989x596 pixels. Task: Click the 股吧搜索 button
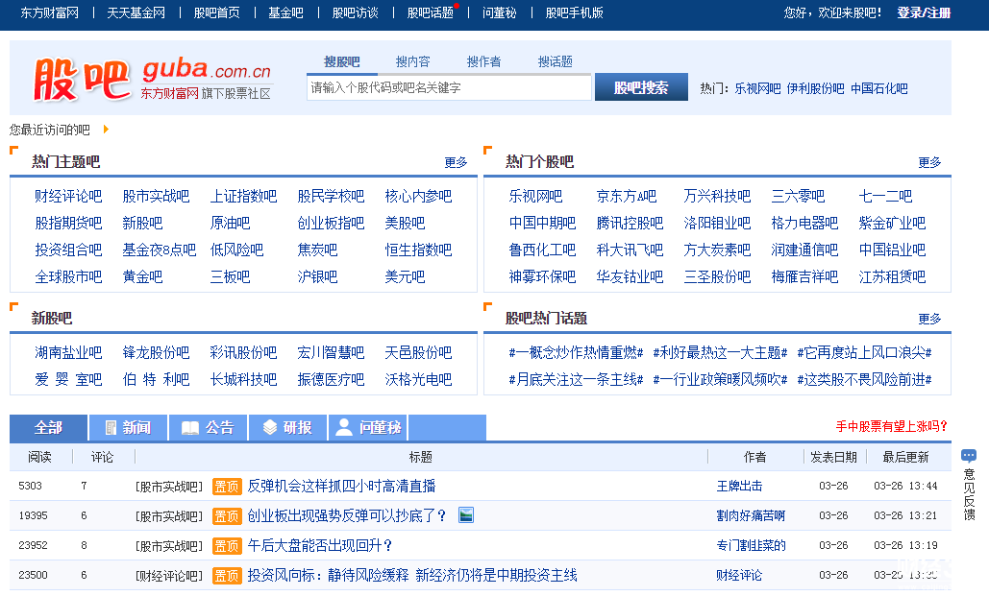[x=641, y=87]
